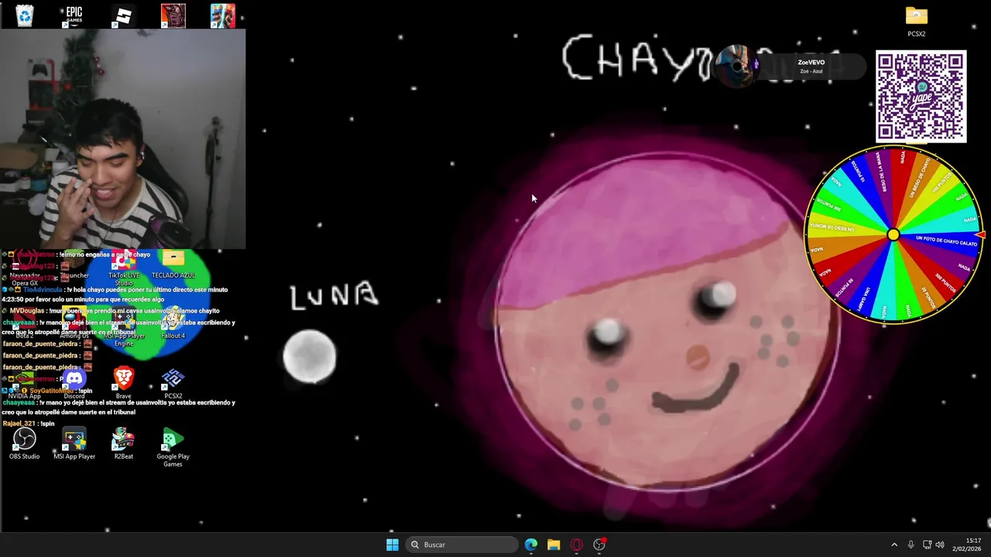Click the webcam feed overlay
991x557 pixels.
[122, 138]
